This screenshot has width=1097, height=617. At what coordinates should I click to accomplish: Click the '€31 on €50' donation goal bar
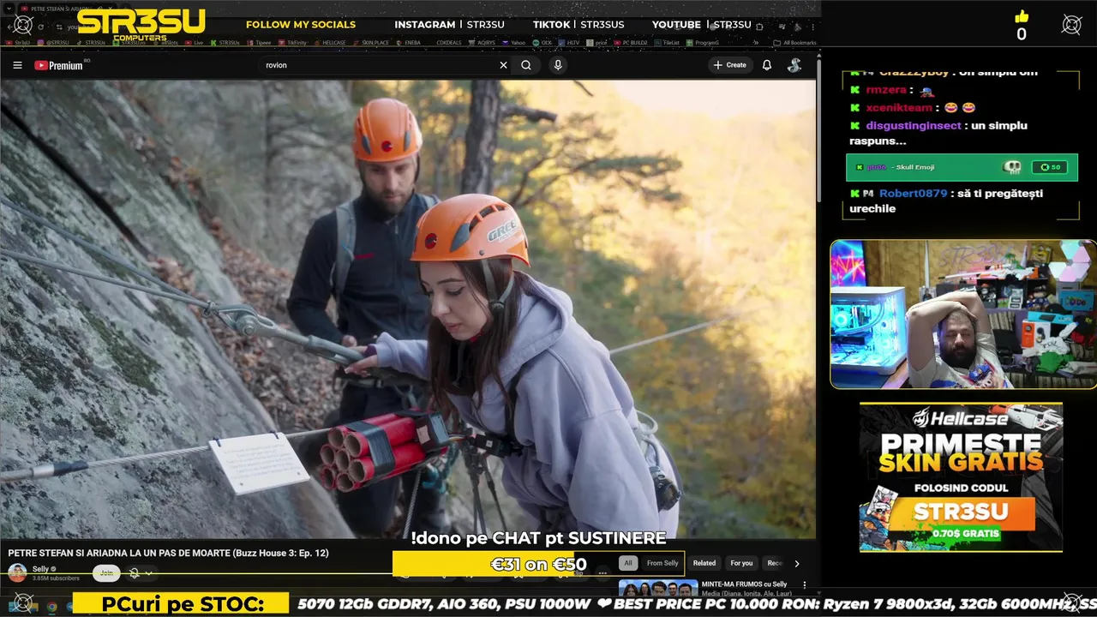pos(538,564)
